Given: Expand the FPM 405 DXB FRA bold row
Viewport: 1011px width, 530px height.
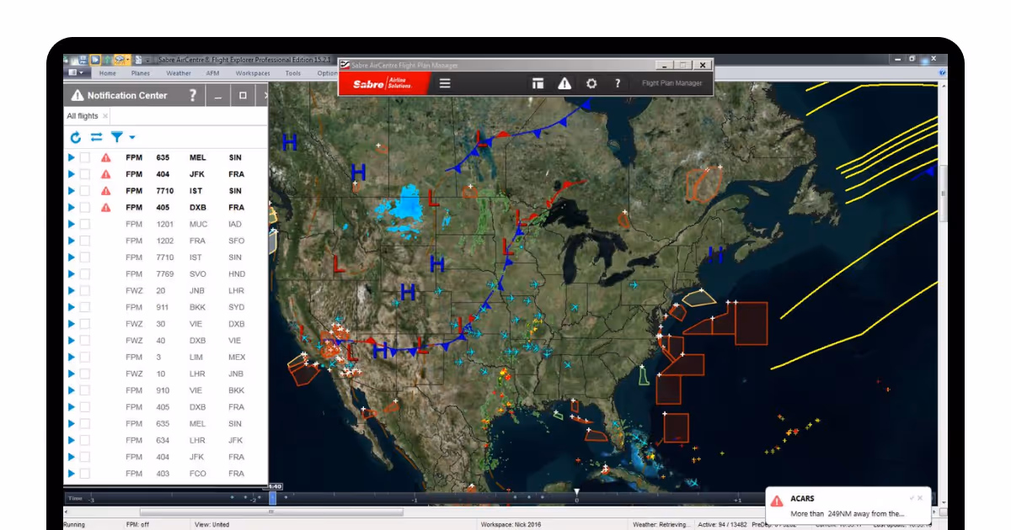Looking at the screenshot, I should click(x=72, y=207).
